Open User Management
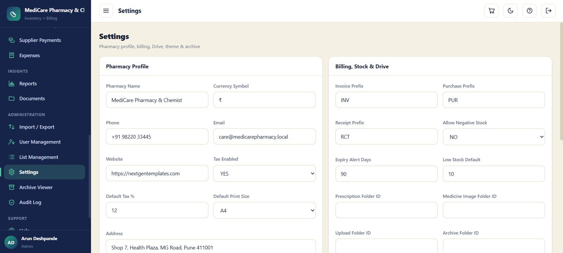This screenshot has height=253, width=563. [44, 142]
